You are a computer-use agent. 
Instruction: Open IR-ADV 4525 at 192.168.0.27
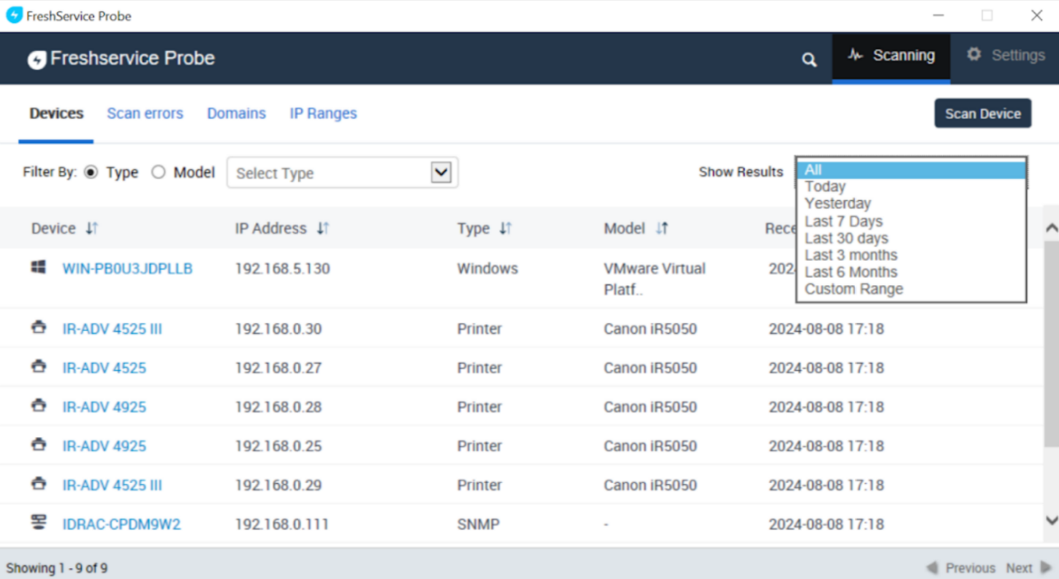[104, 368]
